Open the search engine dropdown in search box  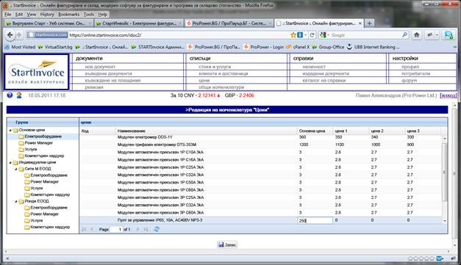[324, 35]
